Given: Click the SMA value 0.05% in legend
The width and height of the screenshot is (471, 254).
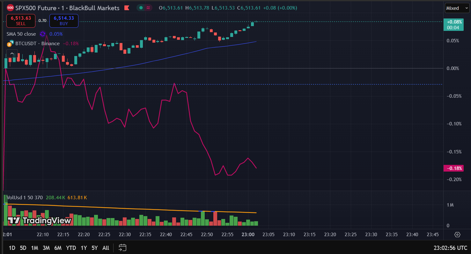Looking at the screenshot, I should [x=56, y=34].
